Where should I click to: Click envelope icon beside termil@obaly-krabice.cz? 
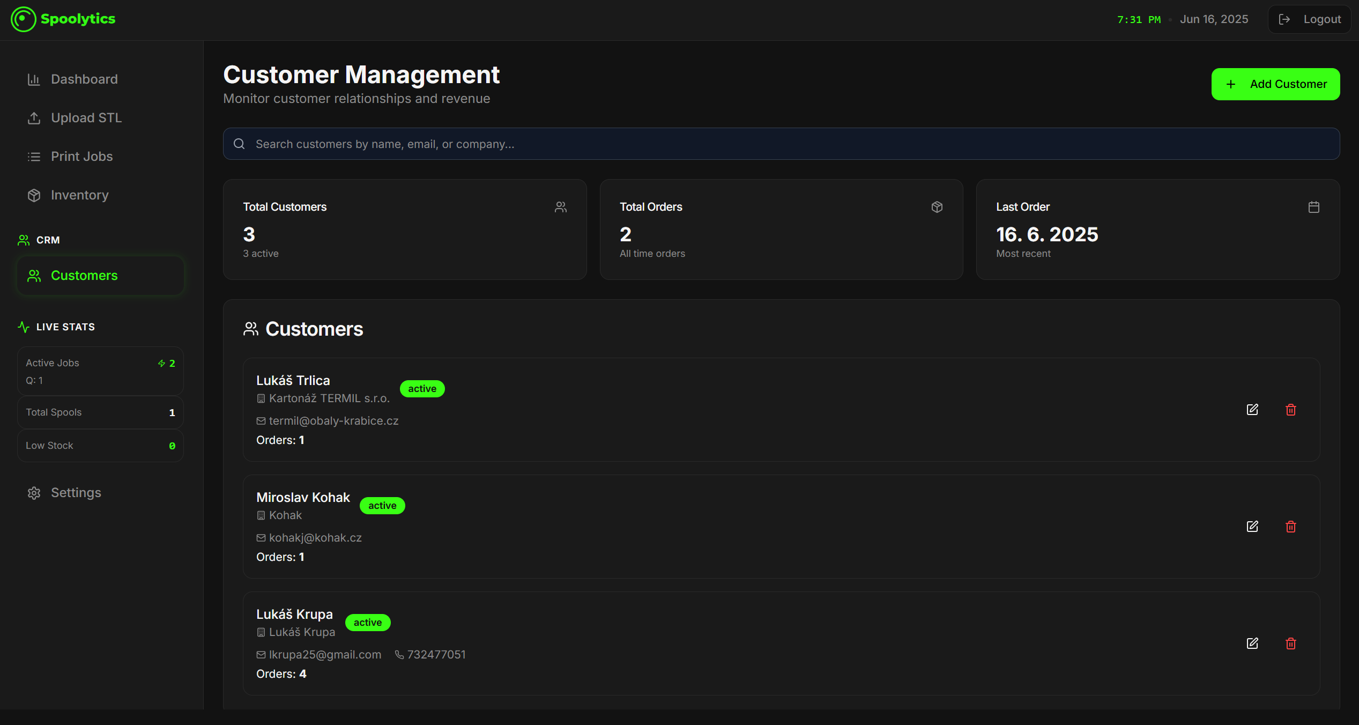261,421
